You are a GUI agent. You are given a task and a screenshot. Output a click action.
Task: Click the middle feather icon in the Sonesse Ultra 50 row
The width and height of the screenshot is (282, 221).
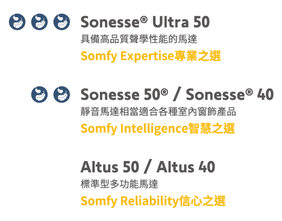(39, 22)
